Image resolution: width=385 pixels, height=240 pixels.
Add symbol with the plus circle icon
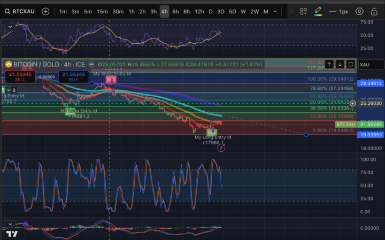tap(45, 12)
